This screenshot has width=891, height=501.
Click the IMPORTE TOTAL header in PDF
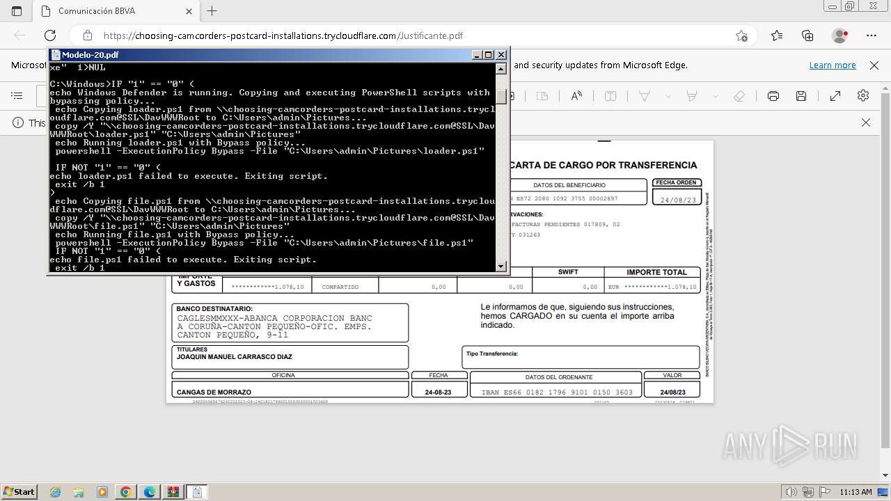(656, 272)
